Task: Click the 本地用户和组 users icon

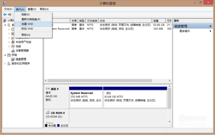Action: pyautogui.click(x=13, y=42)
